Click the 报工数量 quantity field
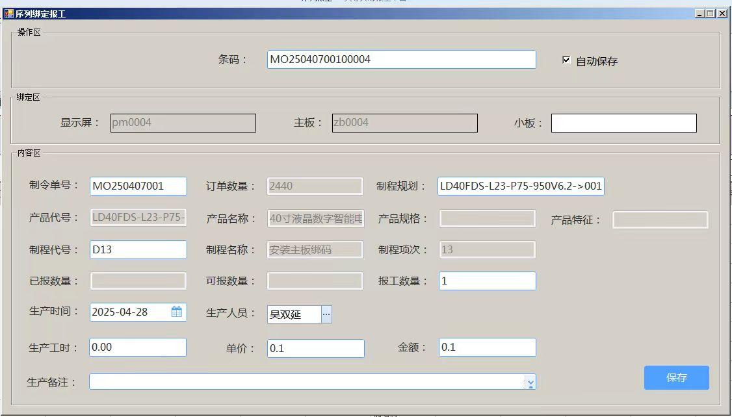The width and height of the screenshot is (732, 417). (487, 281)
